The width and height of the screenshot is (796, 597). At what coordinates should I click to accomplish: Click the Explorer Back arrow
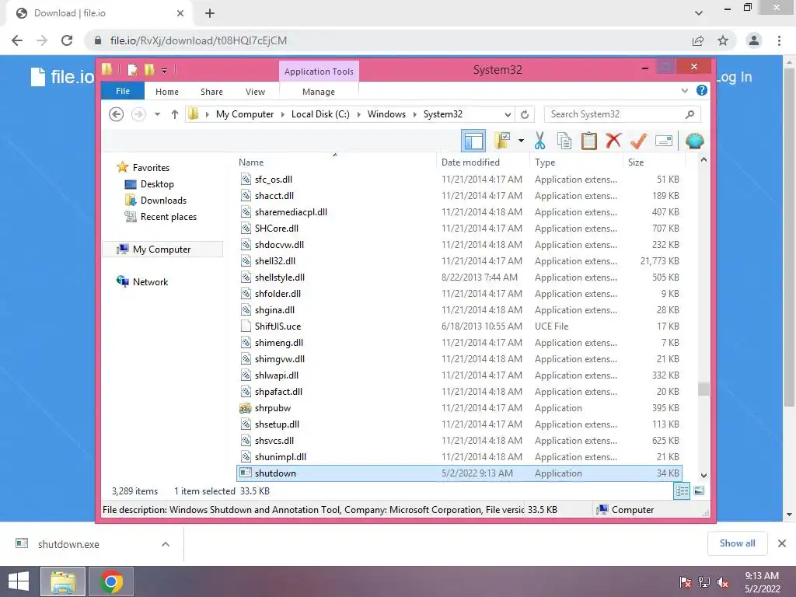click(117, 114)
